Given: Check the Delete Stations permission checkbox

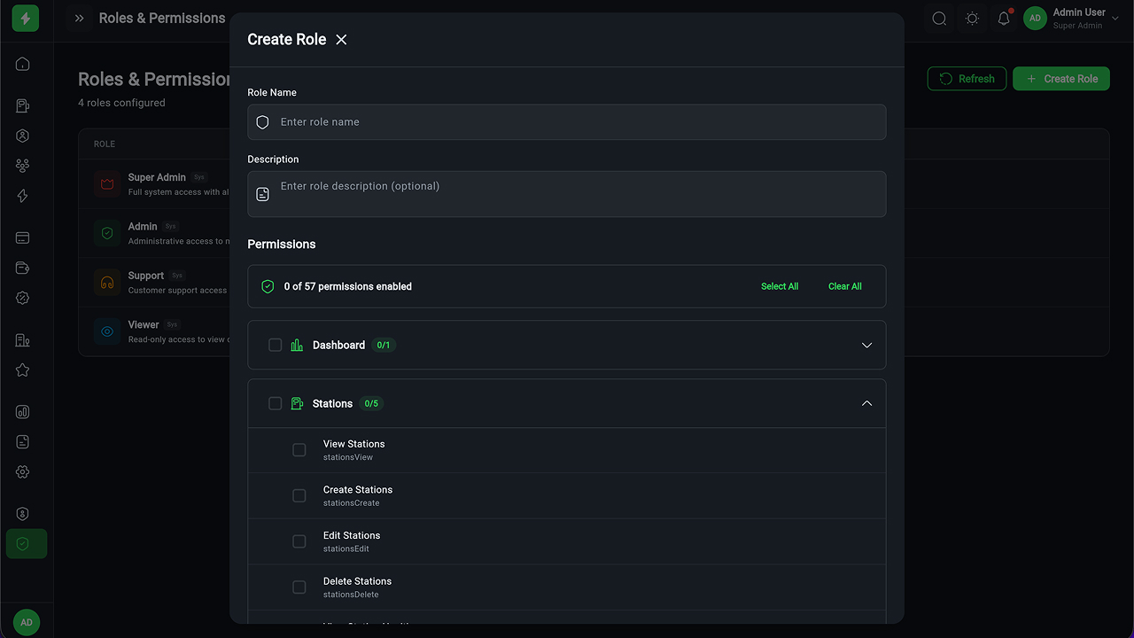Looking at the screenshot, I should click(299, 587).
